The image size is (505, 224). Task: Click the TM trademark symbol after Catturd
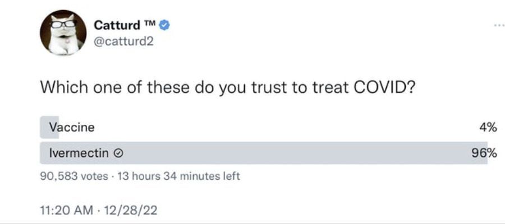(149, 23)
